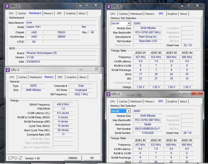The image size is (208, 164).
Task: Open Mainboard tab in Slot #1 SPD window
Action: click(x=136, y=14)
